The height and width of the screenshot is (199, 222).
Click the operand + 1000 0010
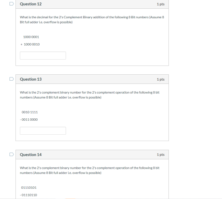(30, 44)
